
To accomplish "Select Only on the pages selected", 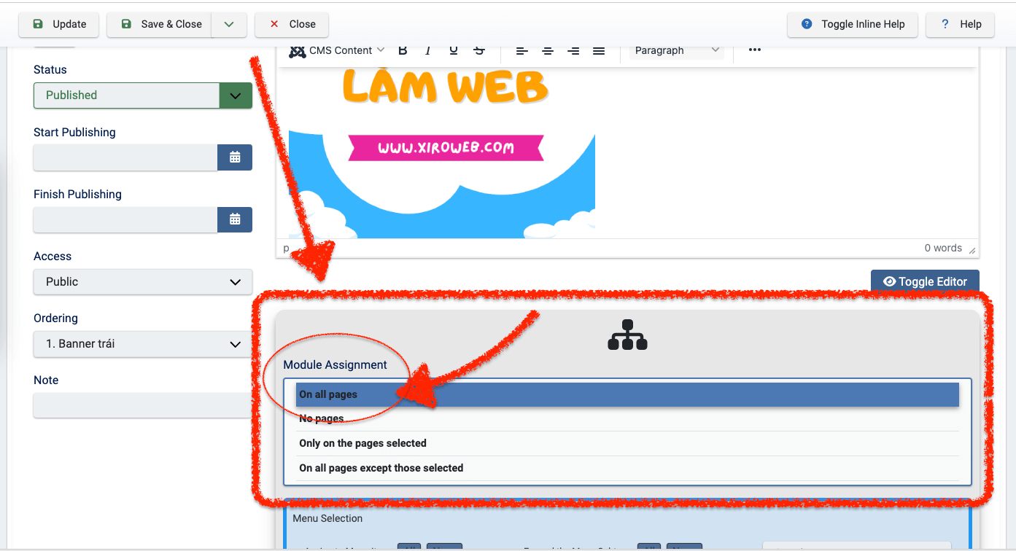I will (627, 443).
